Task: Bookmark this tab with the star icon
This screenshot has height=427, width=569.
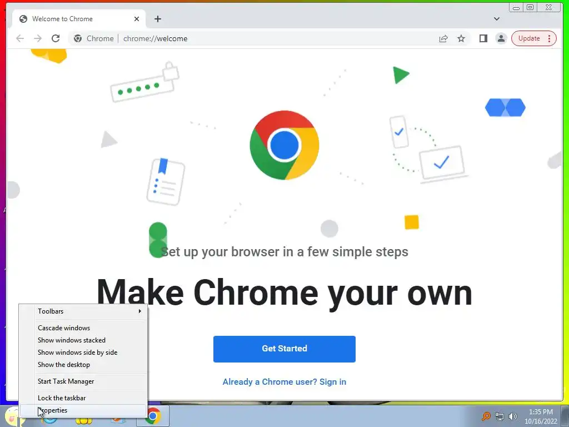Action: 461,38
